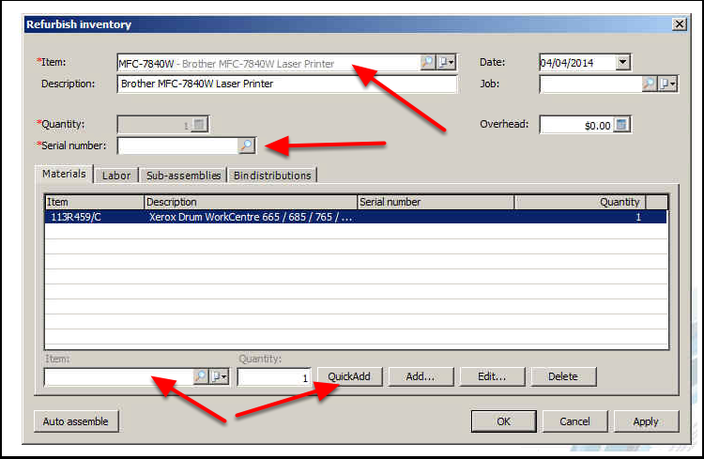704x459 pixels.
Task: Click the Apply button
Action: click(646, 421)
